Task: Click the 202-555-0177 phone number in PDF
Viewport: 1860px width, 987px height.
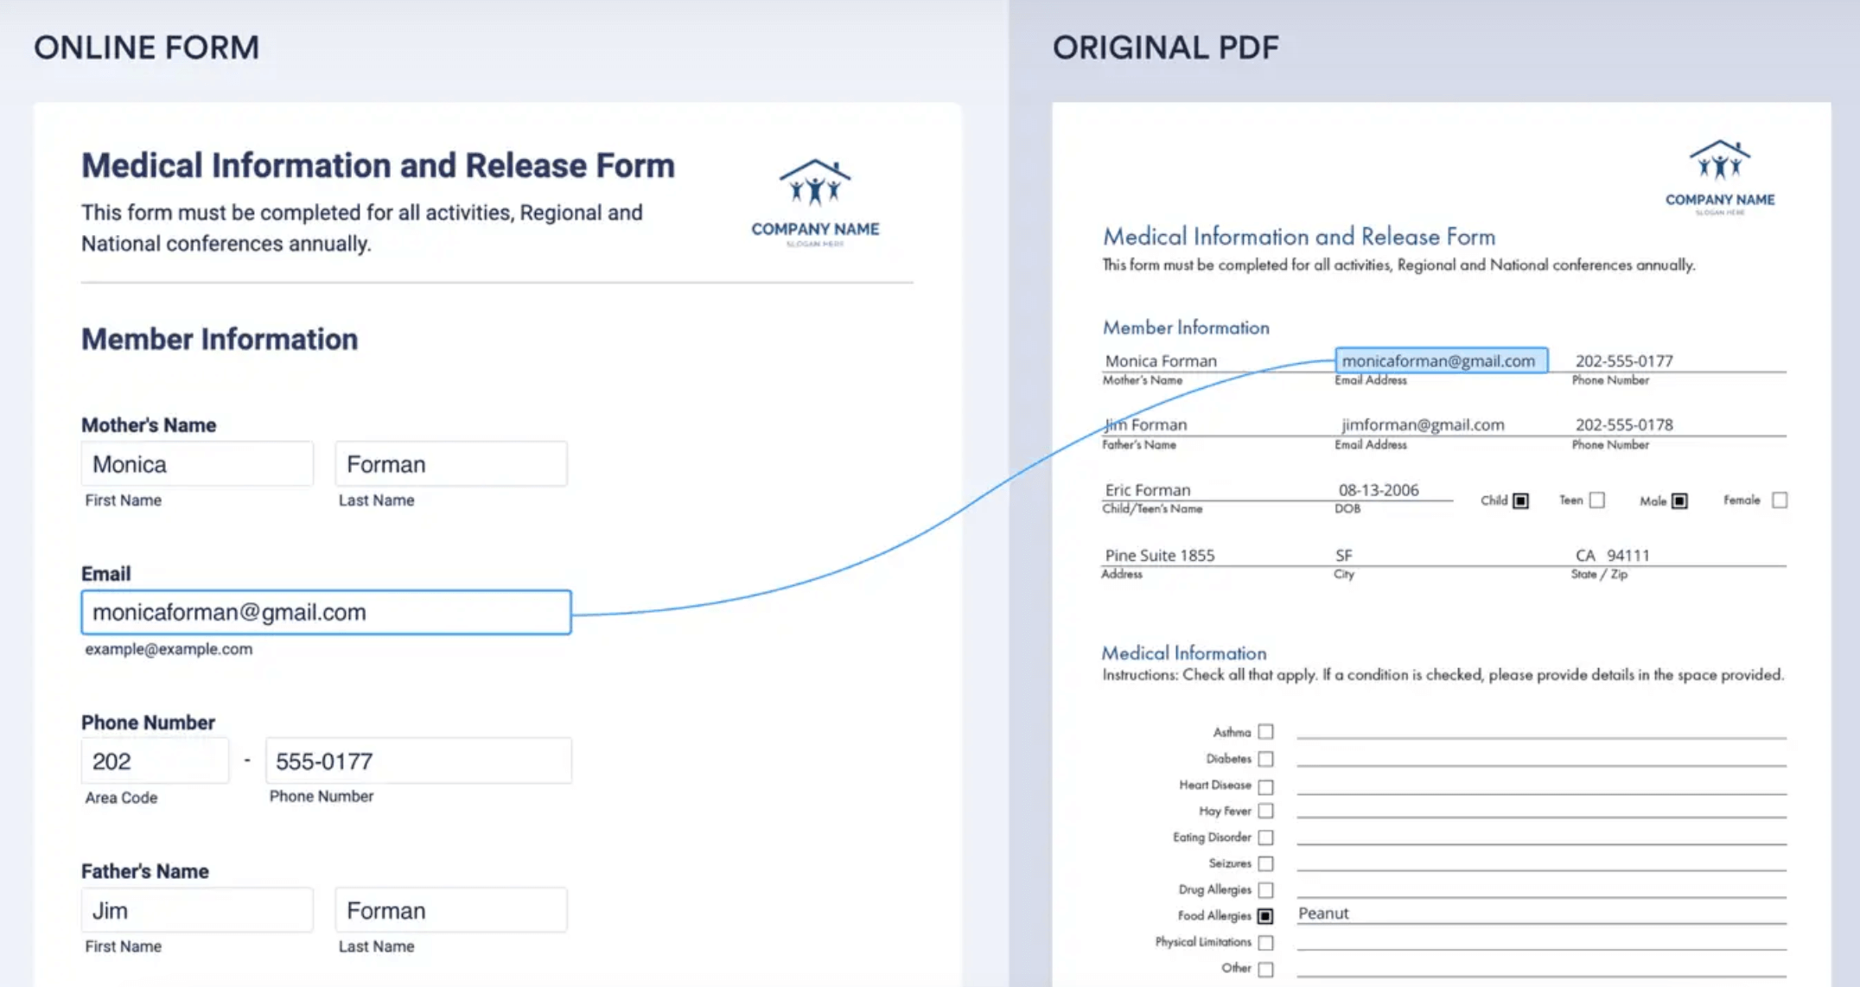Action: [x=1624, y=361]
